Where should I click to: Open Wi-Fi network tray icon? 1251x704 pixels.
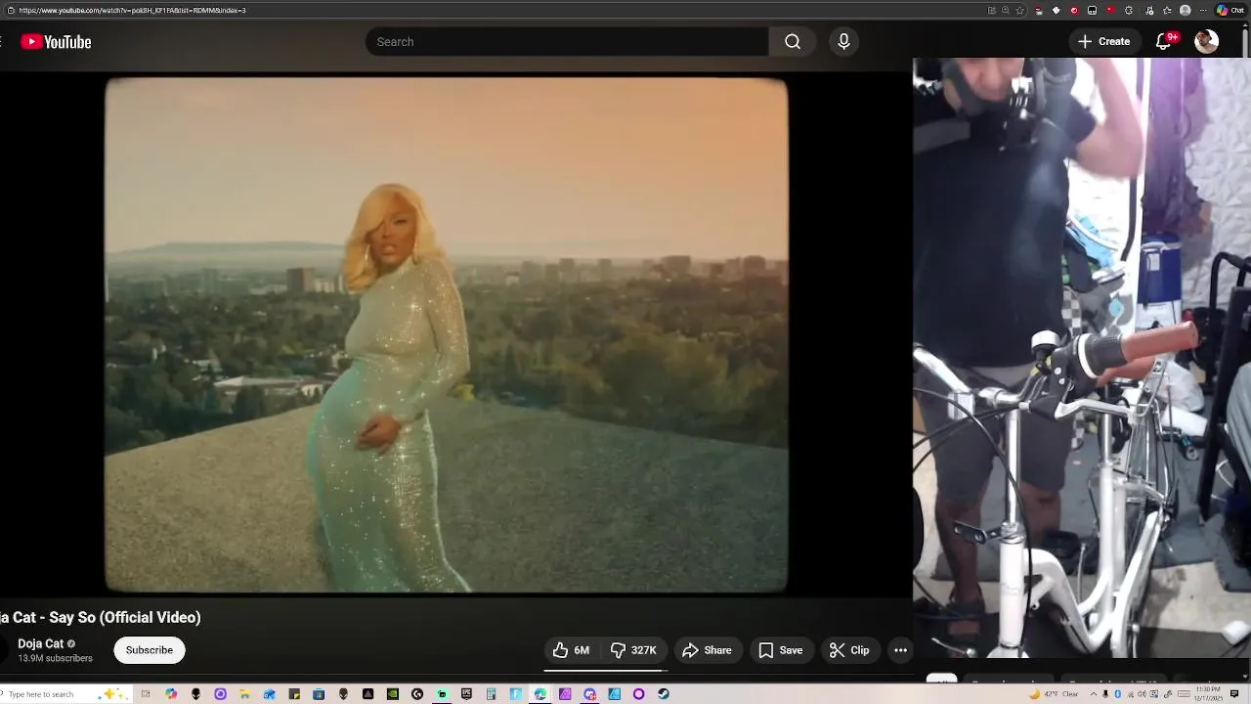point(1130,694)
